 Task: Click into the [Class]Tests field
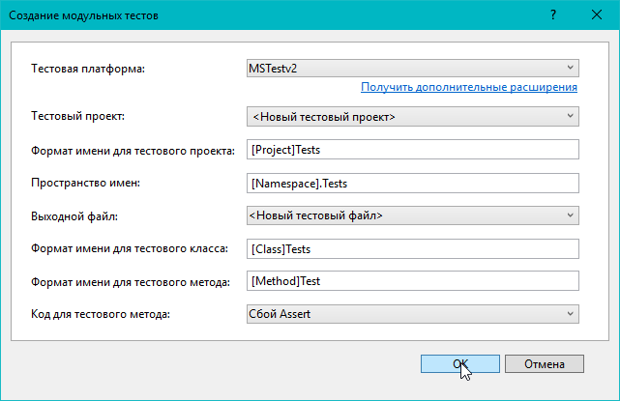click(x=412, y=248)
